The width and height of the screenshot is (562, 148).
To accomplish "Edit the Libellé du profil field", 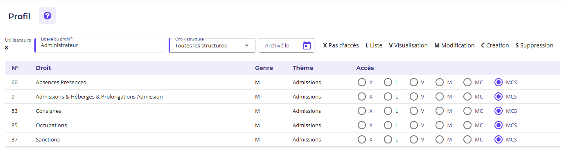I will 100,45.
